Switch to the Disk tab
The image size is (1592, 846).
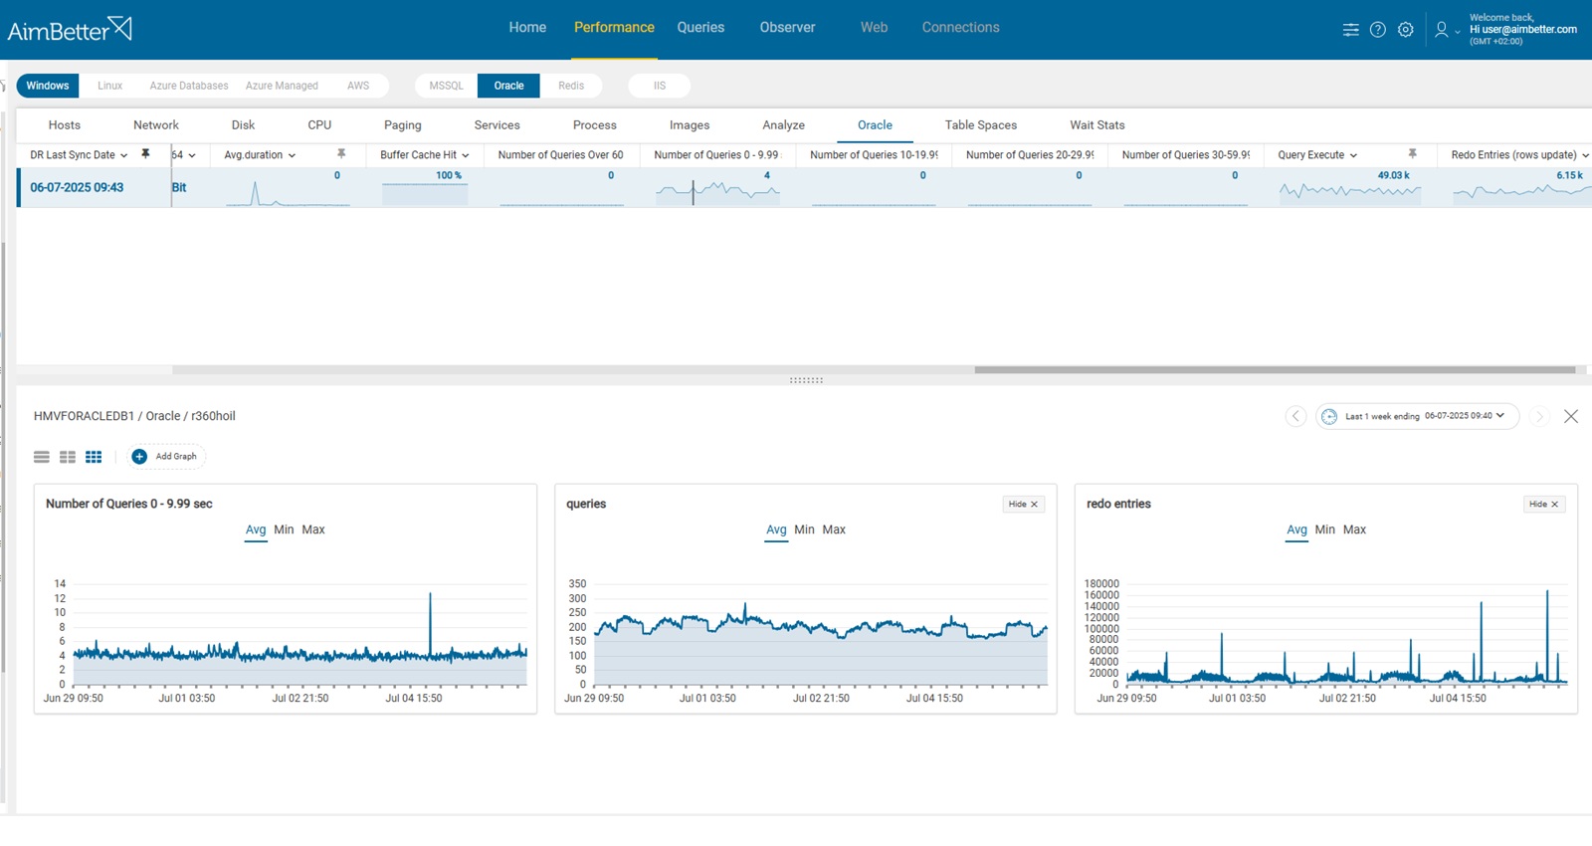tap(243, 125)
